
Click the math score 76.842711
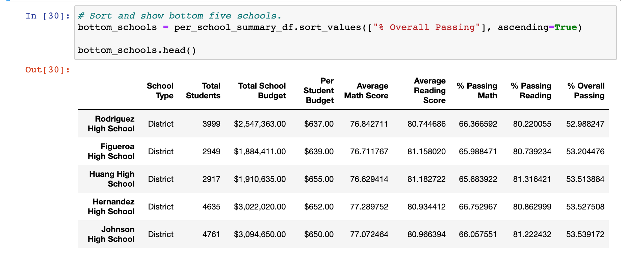pyautogui.click(x=369, y=124)
